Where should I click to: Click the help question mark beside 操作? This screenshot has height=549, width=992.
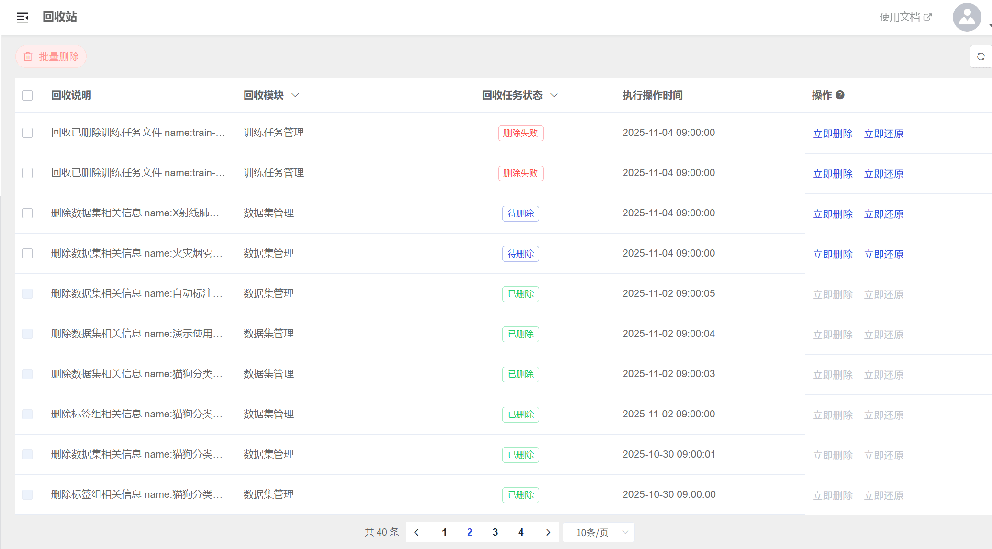click(840, 95)
